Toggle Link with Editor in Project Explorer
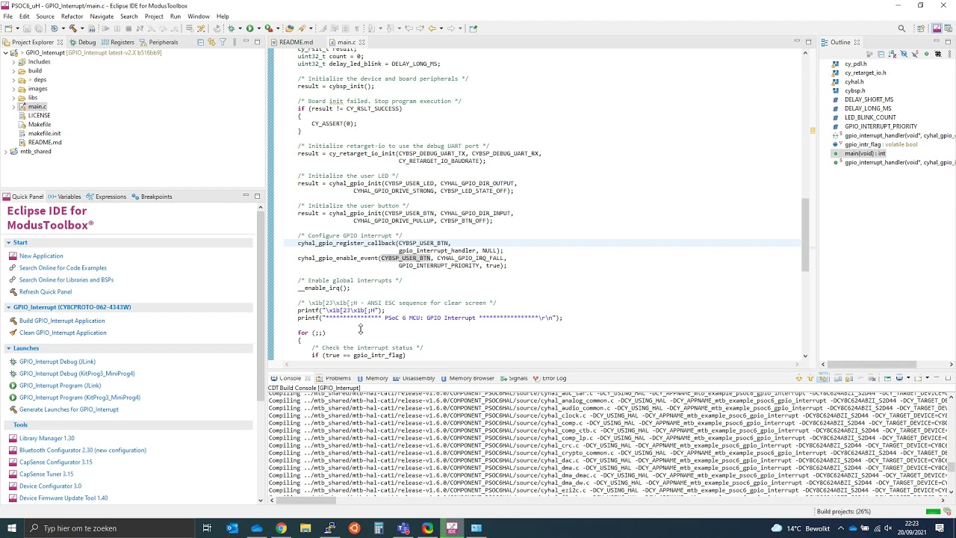Viewport: 956px width, 538px height. point(211,42)
